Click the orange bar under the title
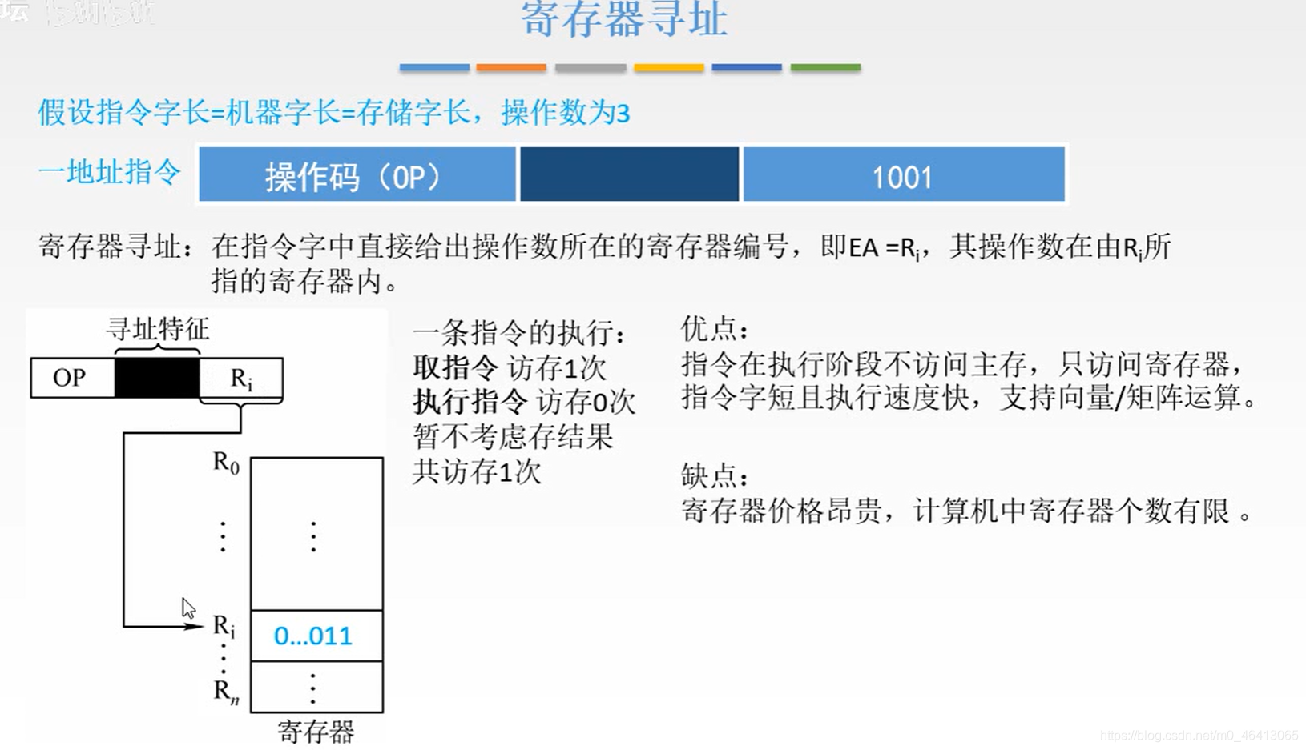Viewport: 1306px width, 750px height. pos(511,68)
